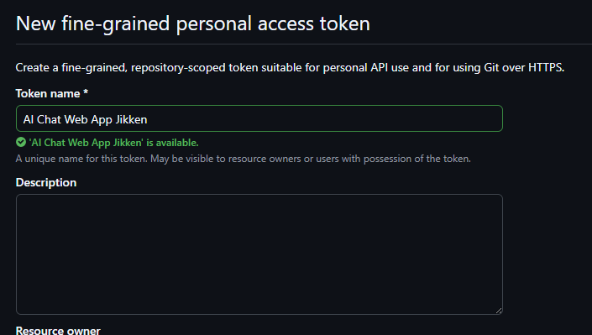Click the word 'token' in the page heading
The width and height of the screenshot is (592, 335).
[x=345, y=24]
